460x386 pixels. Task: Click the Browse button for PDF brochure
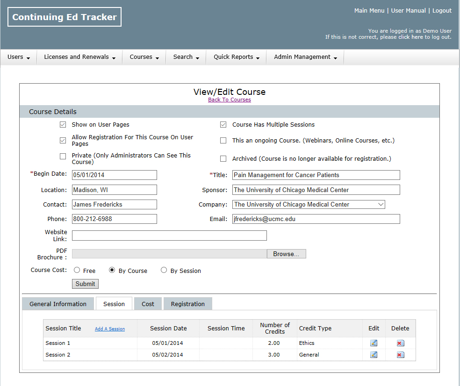tap(286, 254)
